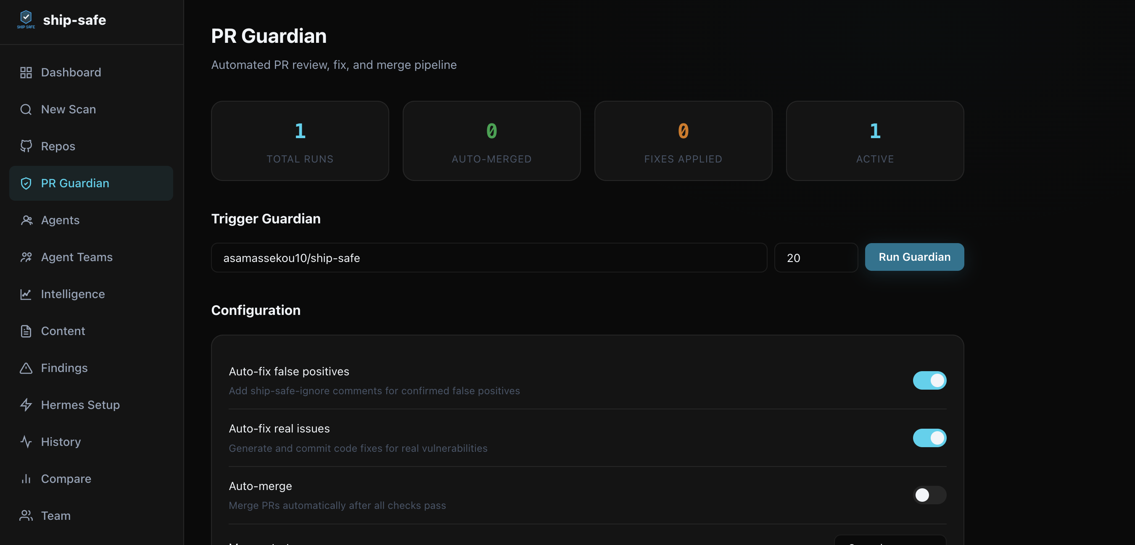Image resolution: width=1135 pixels, height=545 pixels.
Task: Click the Repos GitHub icon
Action: click(26, 146)
